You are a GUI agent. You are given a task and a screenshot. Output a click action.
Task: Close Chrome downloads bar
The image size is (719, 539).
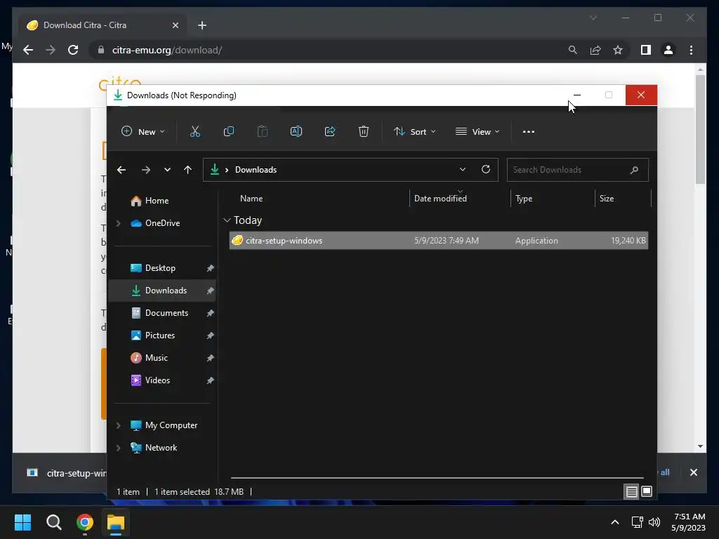[693, 472]
